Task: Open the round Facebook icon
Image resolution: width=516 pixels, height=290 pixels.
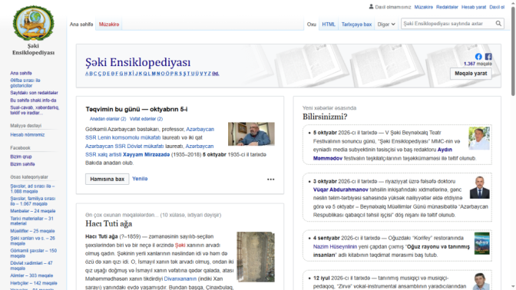Action: coord(478,57)
